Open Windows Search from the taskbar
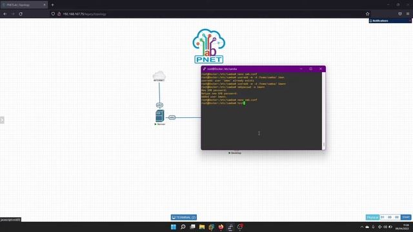 pos(183,227)
